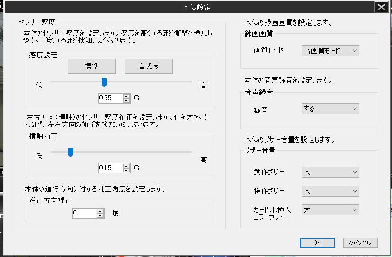Focus the 進行方向補正 degree input field
392x257 pixels.
click(x=84, y=213)
